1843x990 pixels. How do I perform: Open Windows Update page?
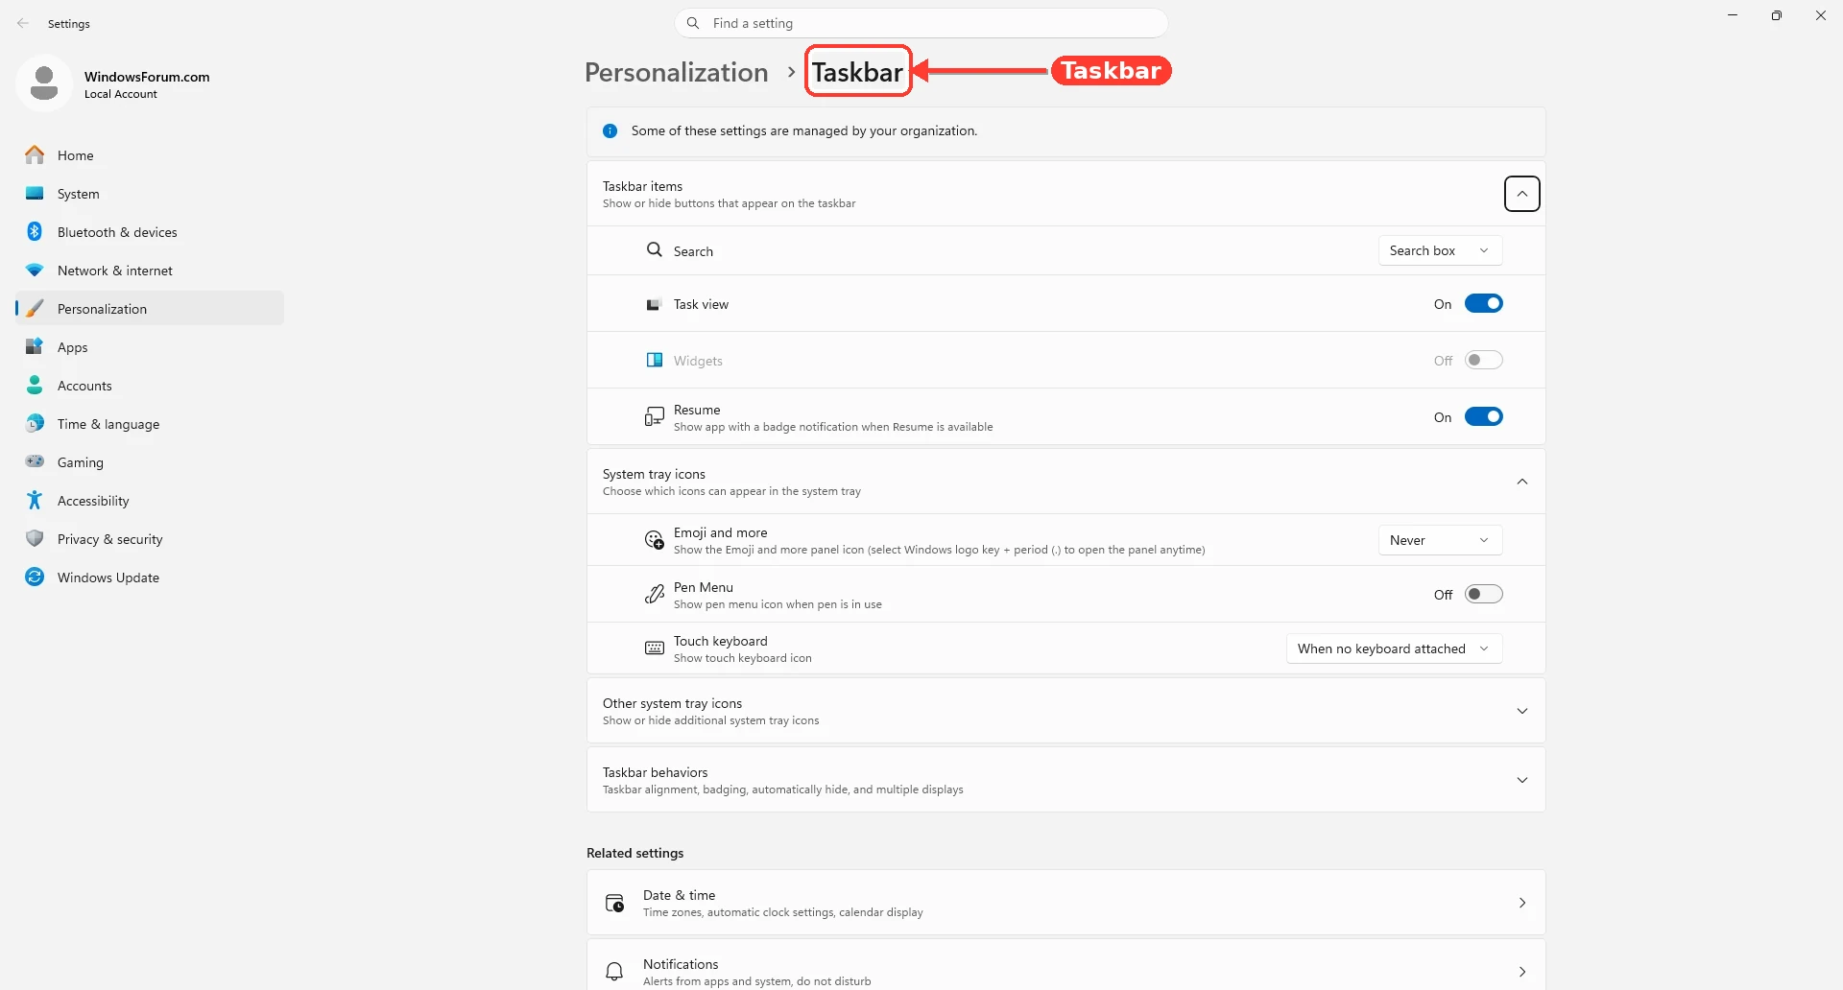click(150, 577)
